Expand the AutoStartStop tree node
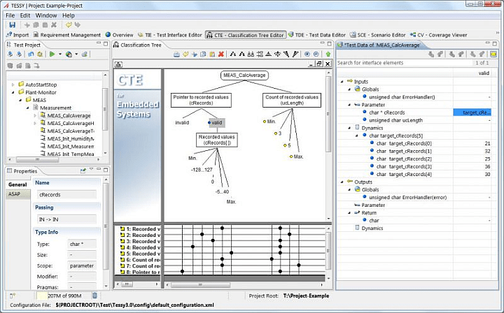This screenshot has width=504, height=313. [13, 85]
